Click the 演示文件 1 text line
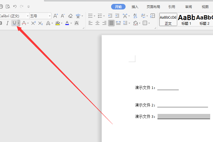The height and width of the screenshot is (142, 213). click(157, 88)
